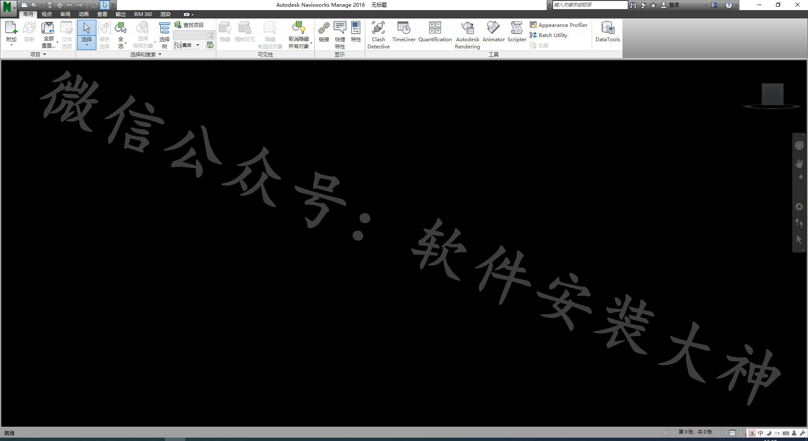Open the 常用 ribbon tab
Viewport: 808px width, 441px height.
point(28,14)
